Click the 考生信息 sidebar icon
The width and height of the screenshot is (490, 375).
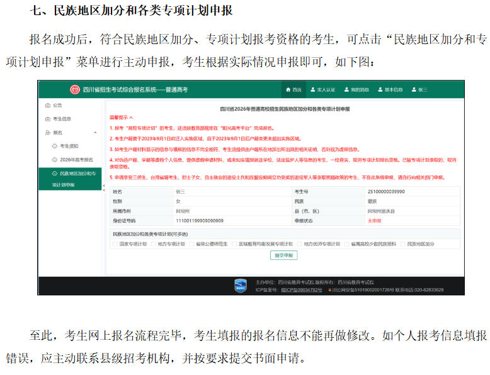click(48, 119)
